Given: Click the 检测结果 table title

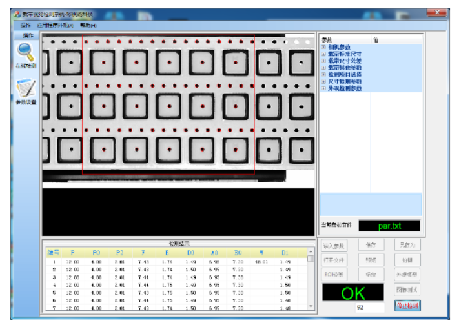Looking at the screenshot, I should click(179, 243).
